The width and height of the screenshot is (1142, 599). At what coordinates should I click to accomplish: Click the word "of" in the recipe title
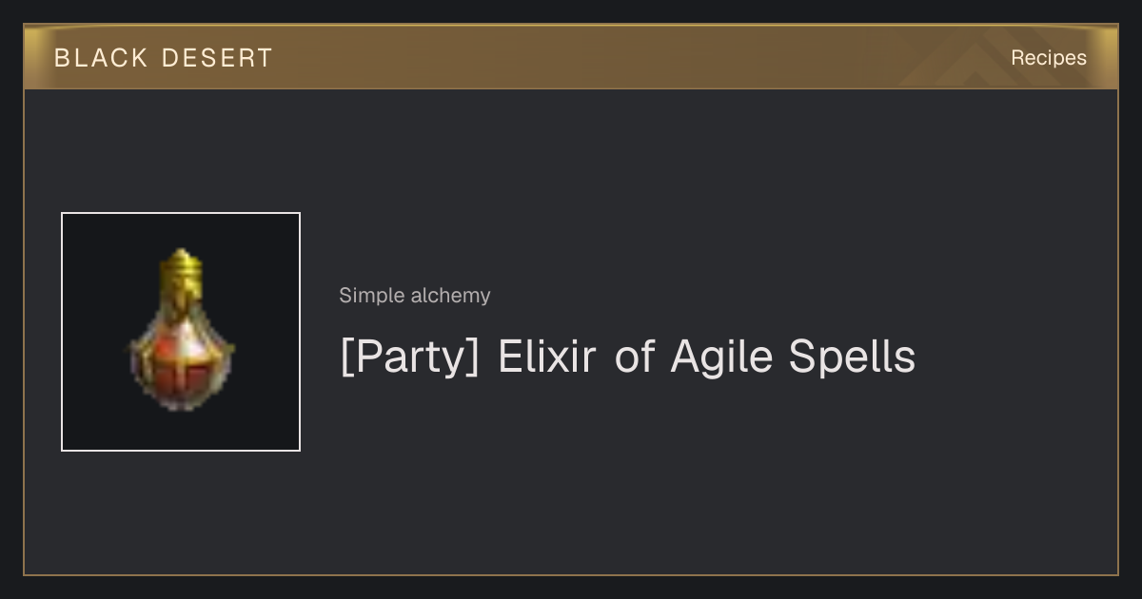coord(635,357)
